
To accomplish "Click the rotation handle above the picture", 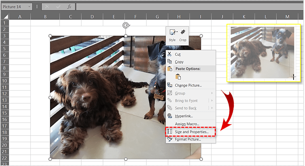I will [126, 25].
